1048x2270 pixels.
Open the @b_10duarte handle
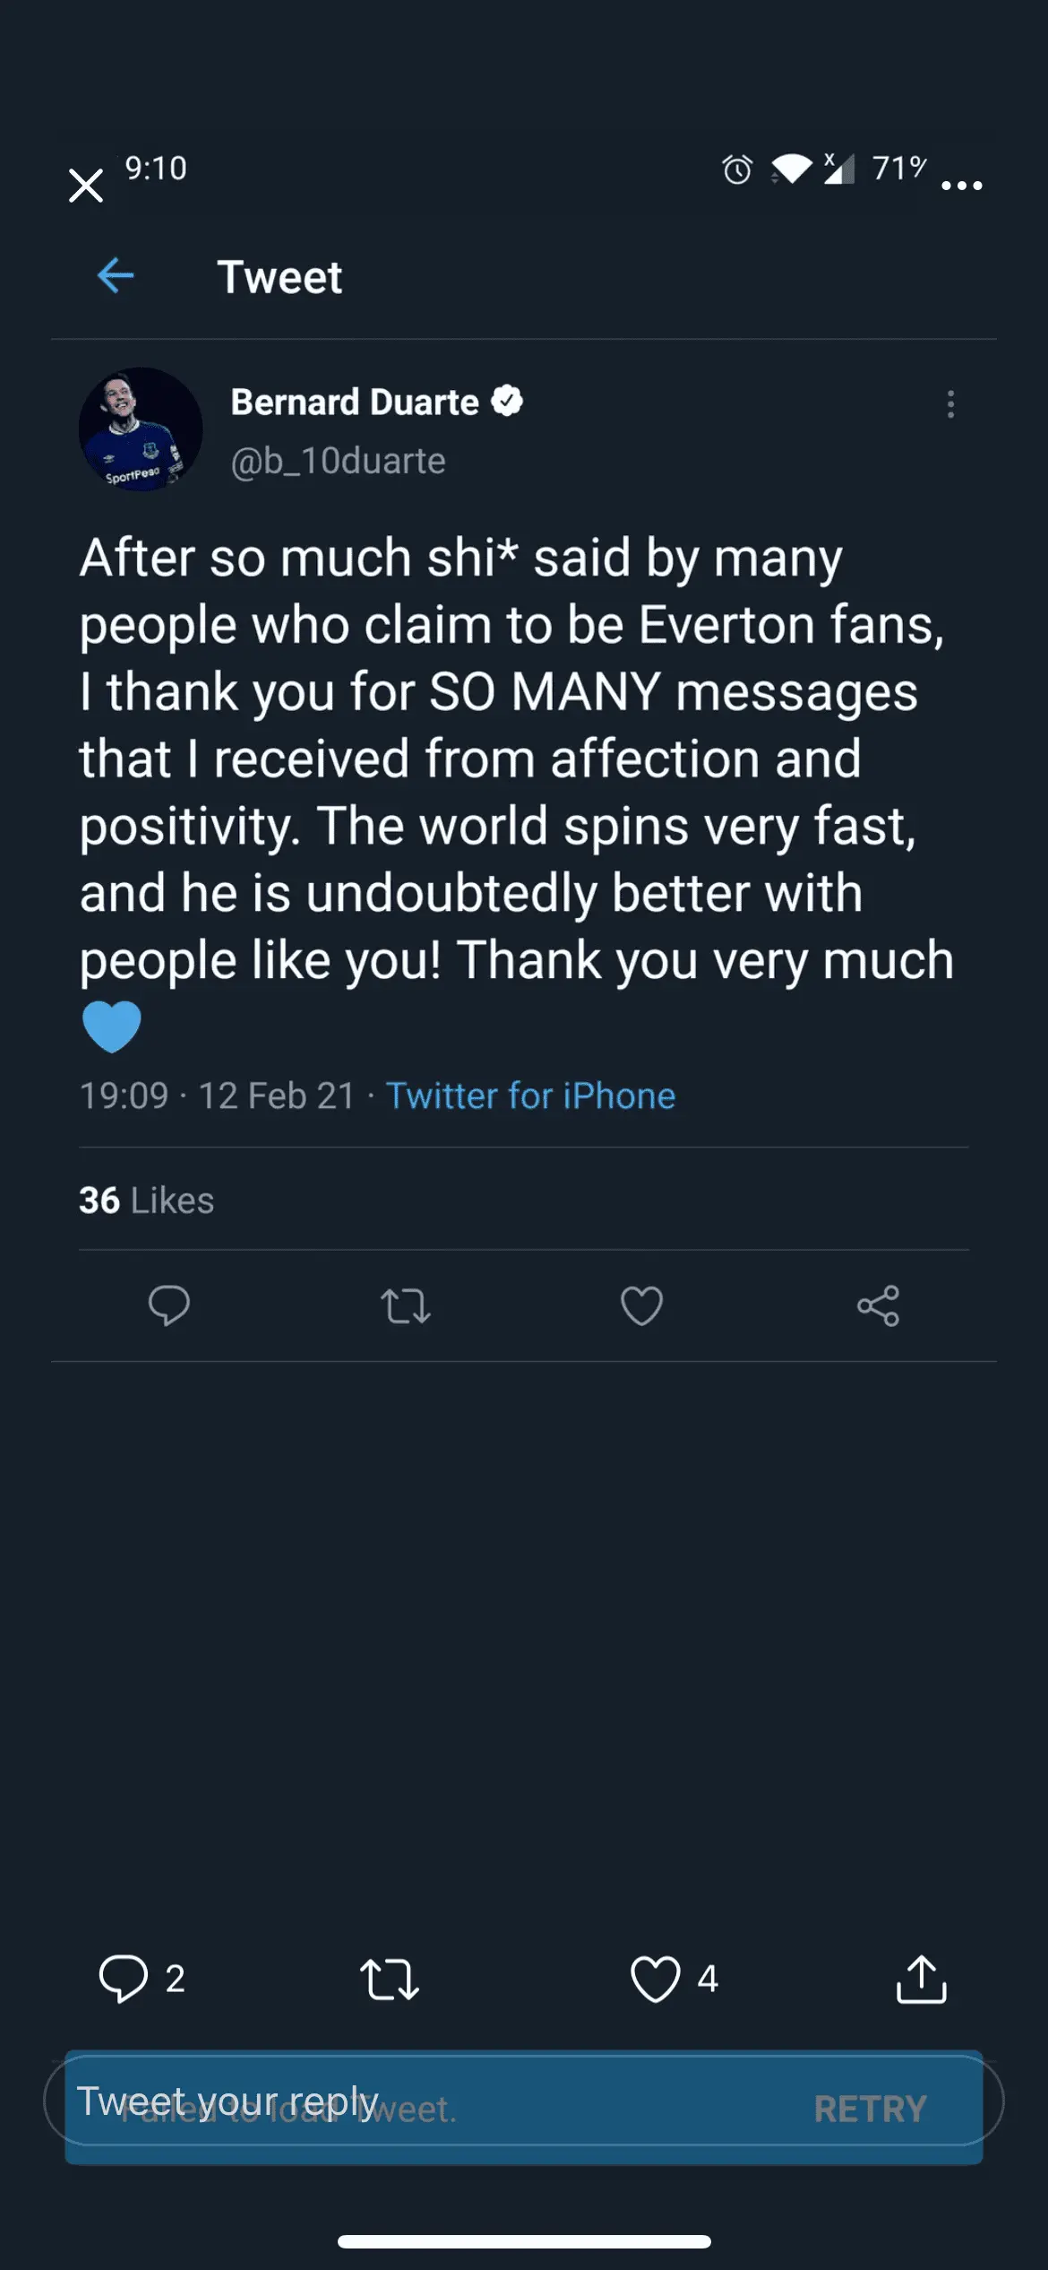338,461
